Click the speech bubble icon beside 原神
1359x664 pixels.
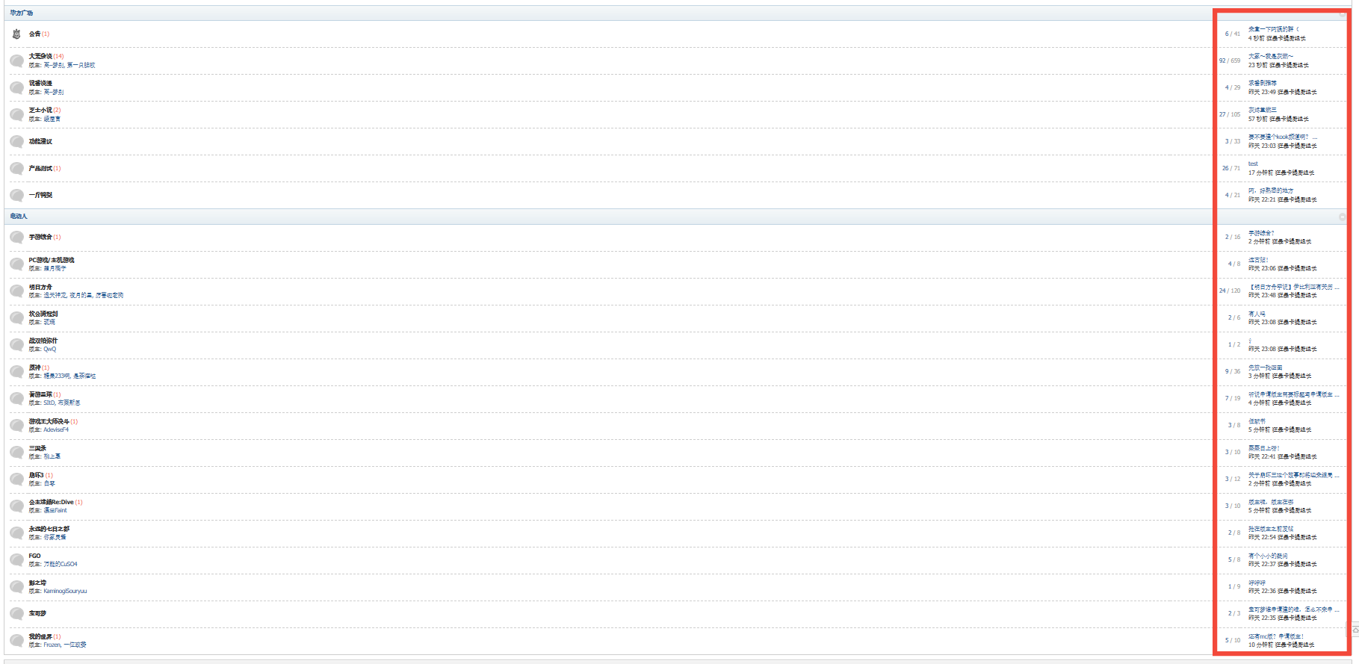coord(16,372)
